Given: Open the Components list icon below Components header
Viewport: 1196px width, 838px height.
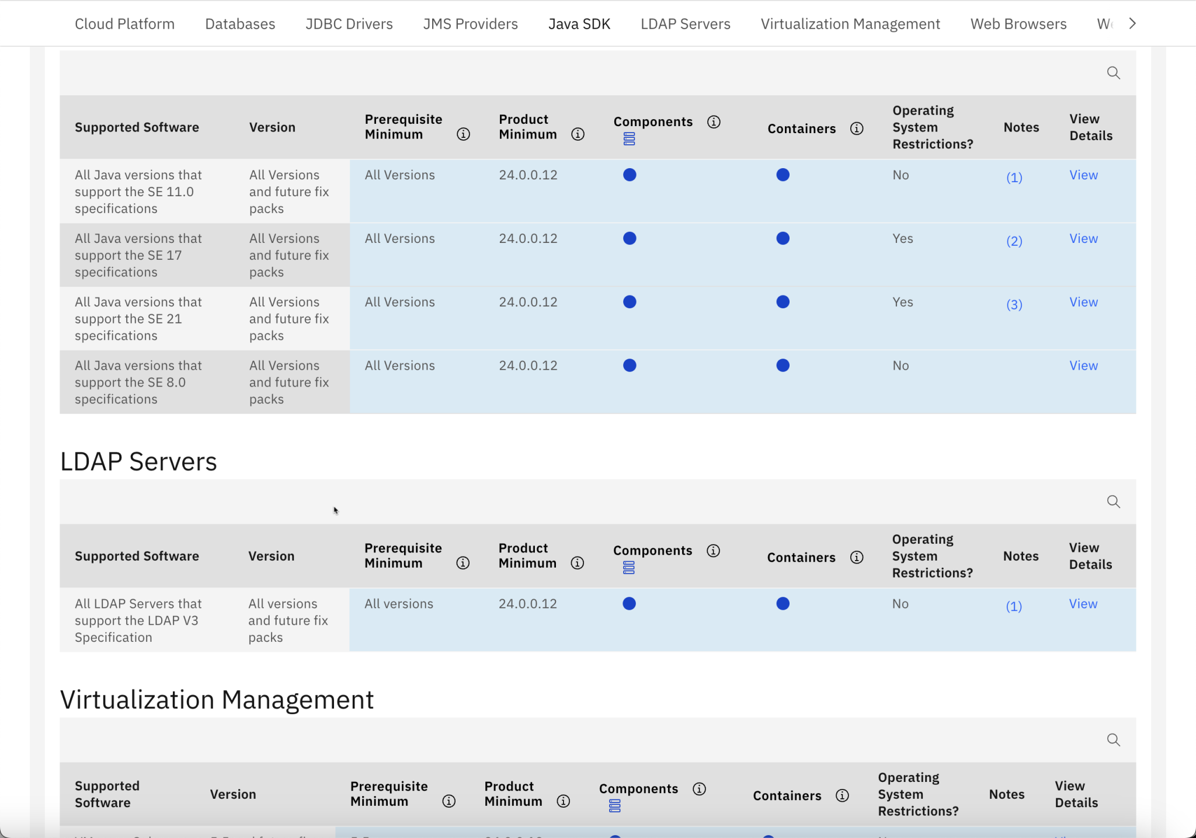Looking at the screenshot, I should click(628, 138).
